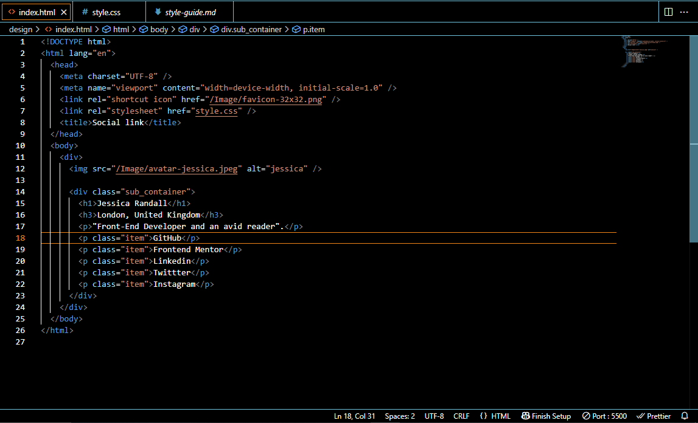Change line ending via CRLF
This screenshot has width=698, height=423.
coord(461,416)
